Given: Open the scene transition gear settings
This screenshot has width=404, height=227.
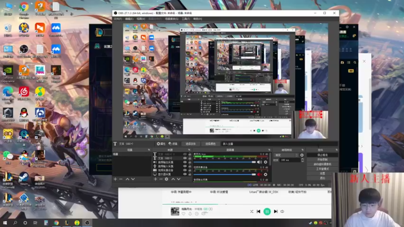Looking at the screenshot, I should (301, 155).
